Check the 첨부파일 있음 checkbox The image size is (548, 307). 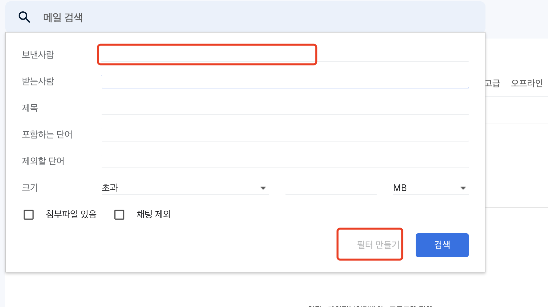pyautogui.click(x=29, y=215)
